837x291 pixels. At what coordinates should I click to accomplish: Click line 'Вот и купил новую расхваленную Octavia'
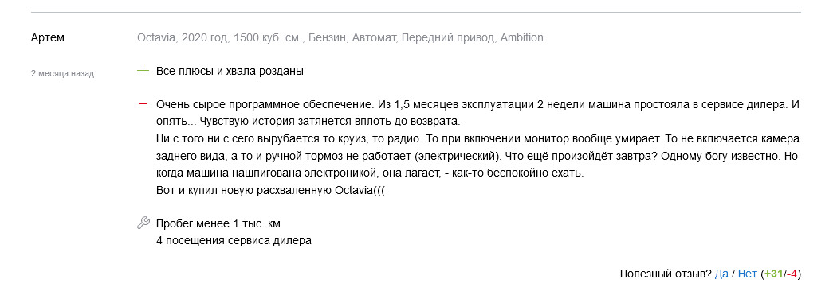click(271, 191)
